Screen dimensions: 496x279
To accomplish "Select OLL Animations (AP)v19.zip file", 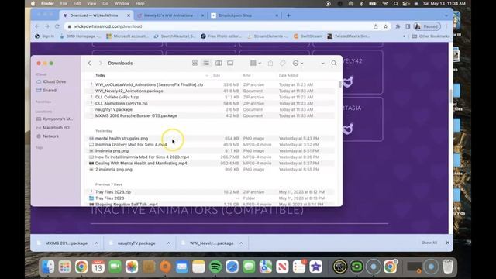I will coord(209,103).
